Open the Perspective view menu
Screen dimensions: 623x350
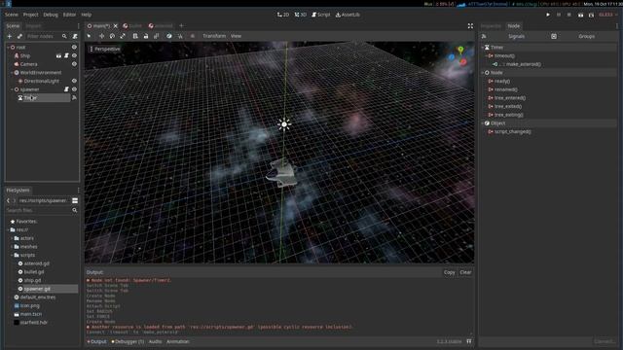click(105, 49)
